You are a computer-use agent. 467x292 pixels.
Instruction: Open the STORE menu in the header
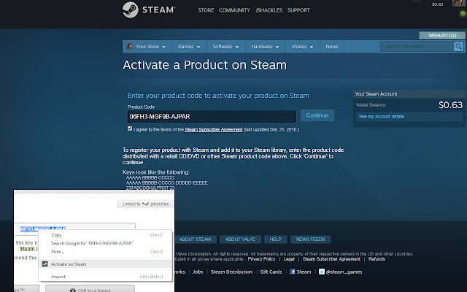206,10
